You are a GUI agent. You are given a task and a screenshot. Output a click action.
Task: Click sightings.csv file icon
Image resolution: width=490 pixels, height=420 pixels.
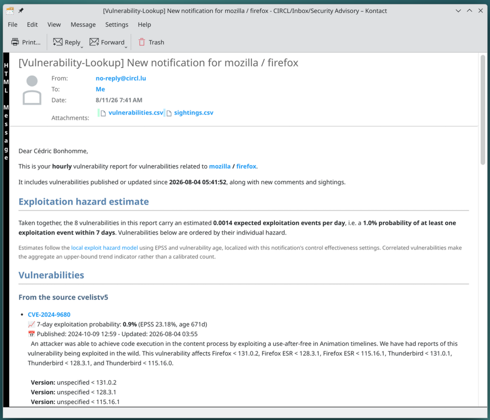coord(169,113)
